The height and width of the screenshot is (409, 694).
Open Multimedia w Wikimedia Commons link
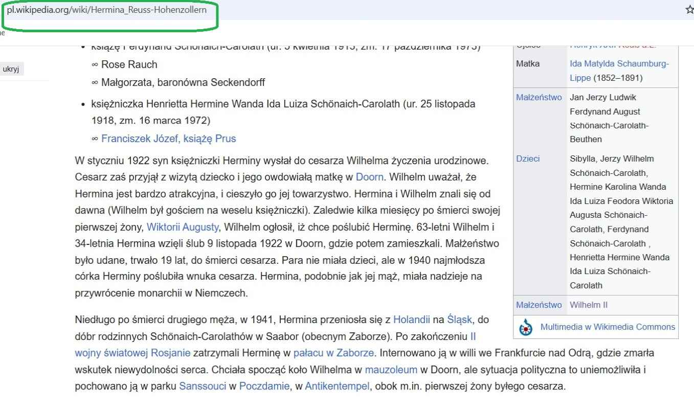click(x=608, y=327)
